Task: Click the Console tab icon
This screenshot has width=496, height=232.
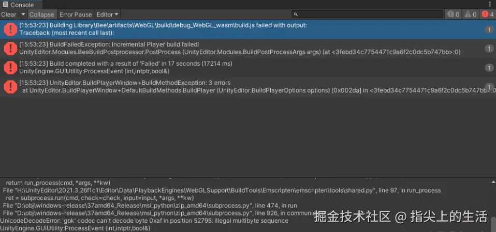Action: pos(5,5)
